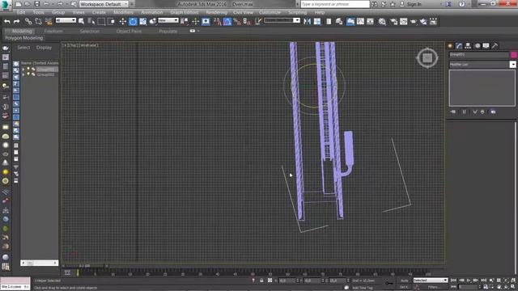Click the Polygon Modeling panel button
Viewport: 518px width, 291px height.
[x=24, y=38]
